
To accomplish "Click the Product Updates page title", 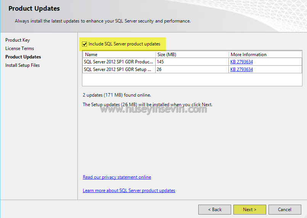I will [x=34, y=8].
